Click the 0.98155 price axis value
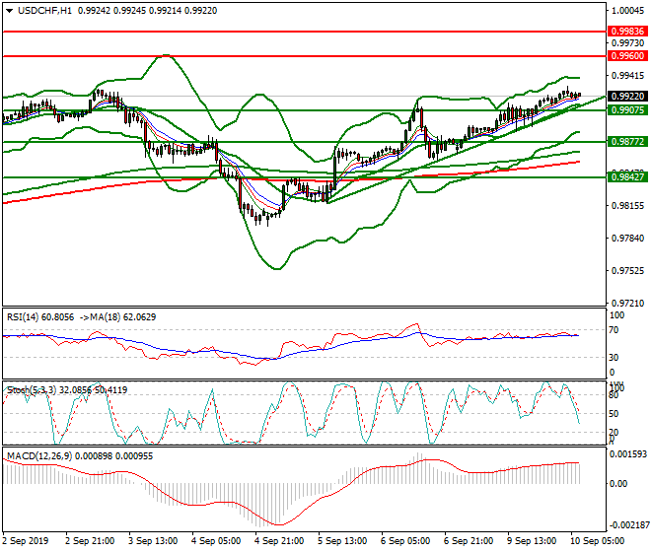651x552 pixels. (x=627, y=205)
